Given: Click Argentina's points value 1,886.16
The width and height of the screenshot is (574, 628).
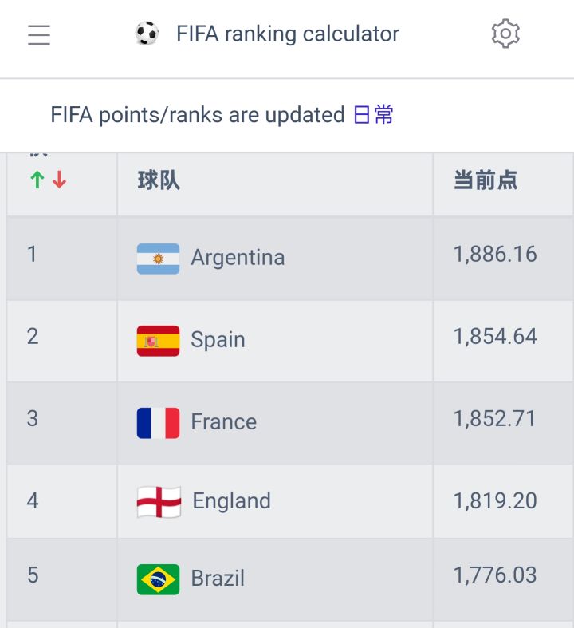Looking at the screenshot, I should [495, 255].
